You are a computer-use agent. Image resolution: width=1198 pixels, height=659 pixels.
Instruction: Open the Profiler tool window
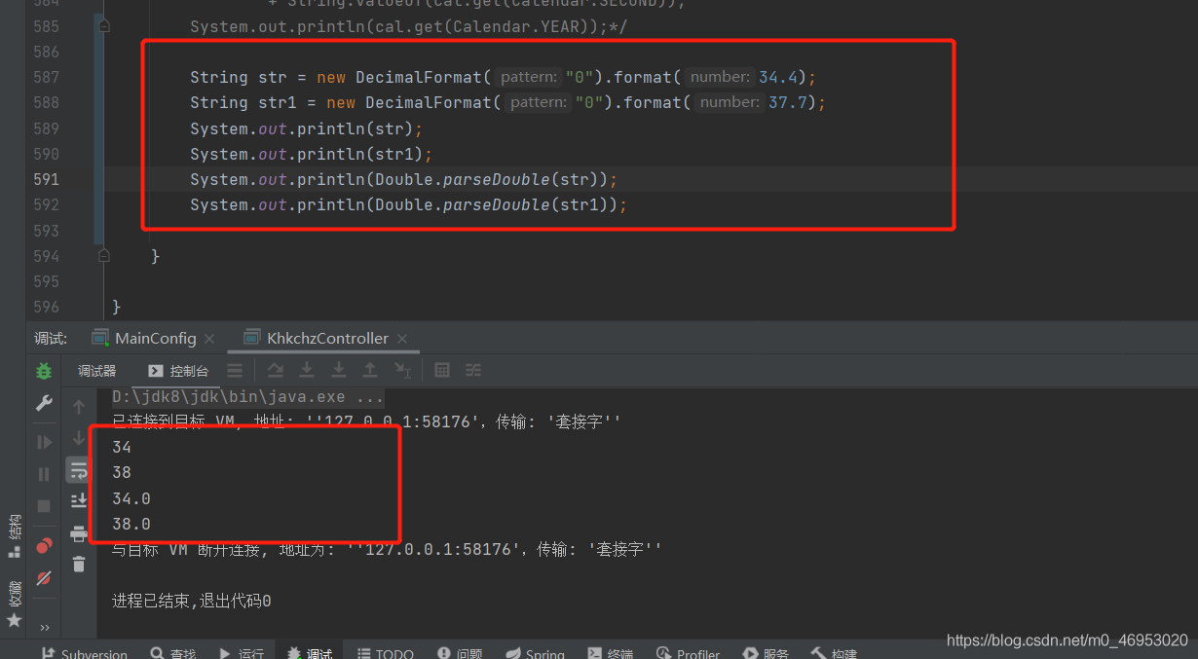tap(688, 653)
